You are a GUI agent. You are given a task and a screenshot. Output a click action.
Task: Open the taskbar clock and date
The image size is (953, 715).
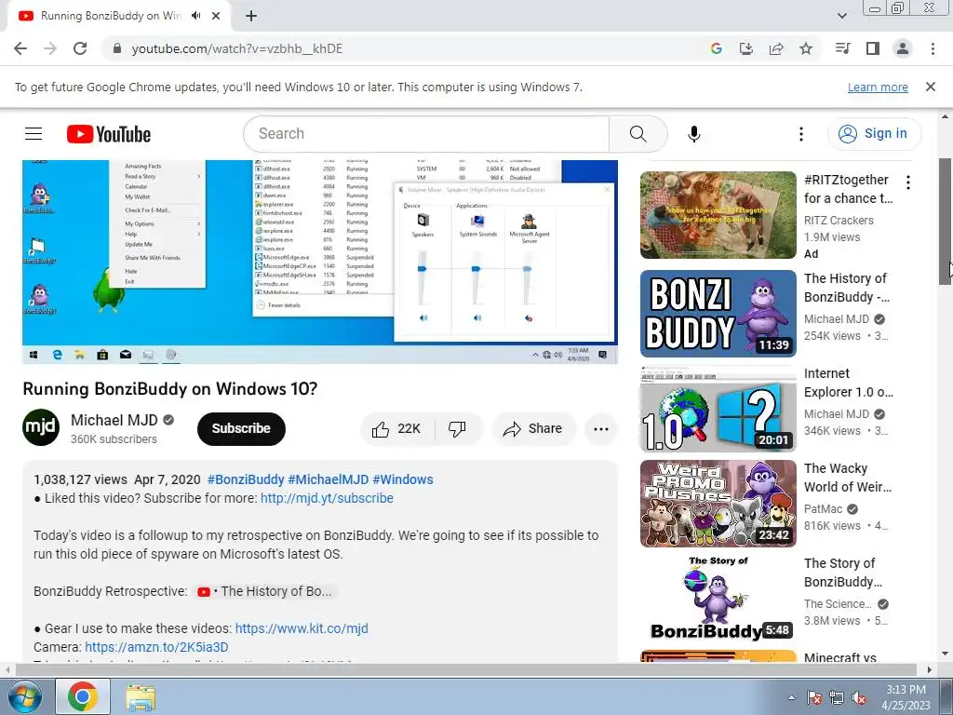pyautogui.click(x=906, y=697)
